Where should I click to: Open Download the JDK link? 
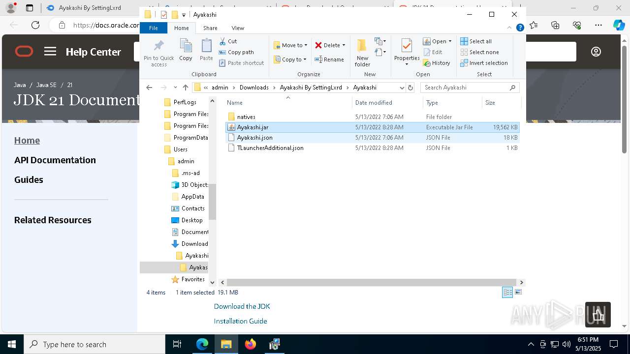point(242,306)
